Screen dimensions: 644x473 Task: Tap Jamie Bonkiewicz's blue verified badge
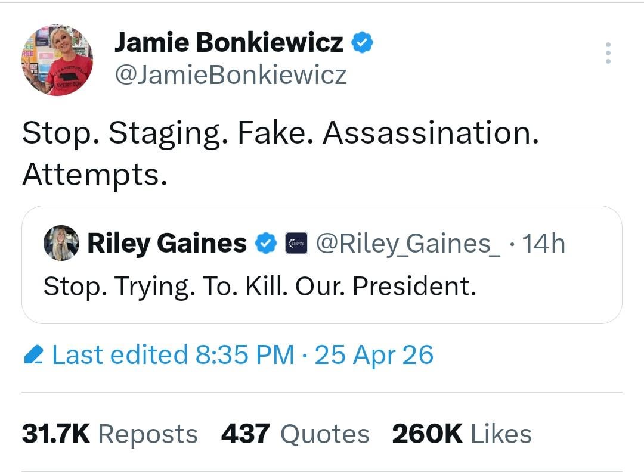(x=362, y=43)
